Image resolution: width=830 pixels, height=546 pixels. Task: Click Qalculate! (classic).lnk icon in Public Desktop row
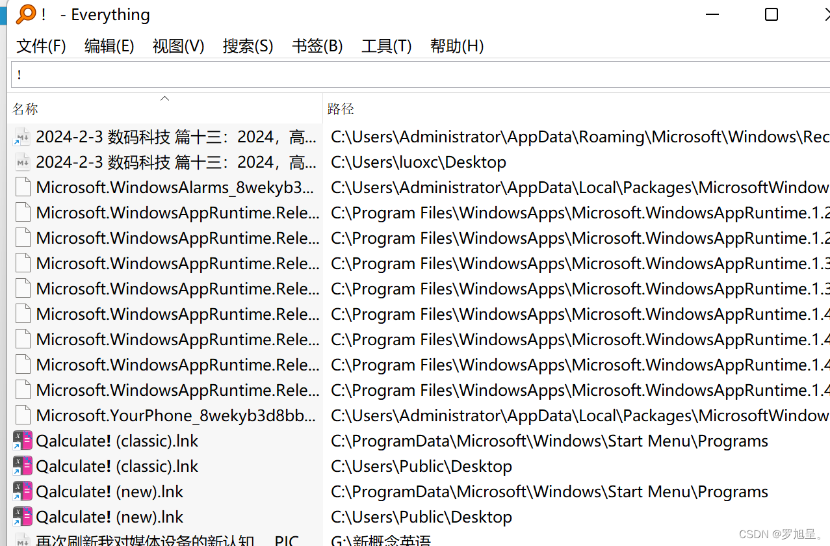tap(23, 466)
